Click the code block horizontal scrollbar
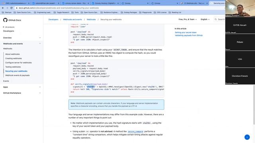 [x=100, y=96]
